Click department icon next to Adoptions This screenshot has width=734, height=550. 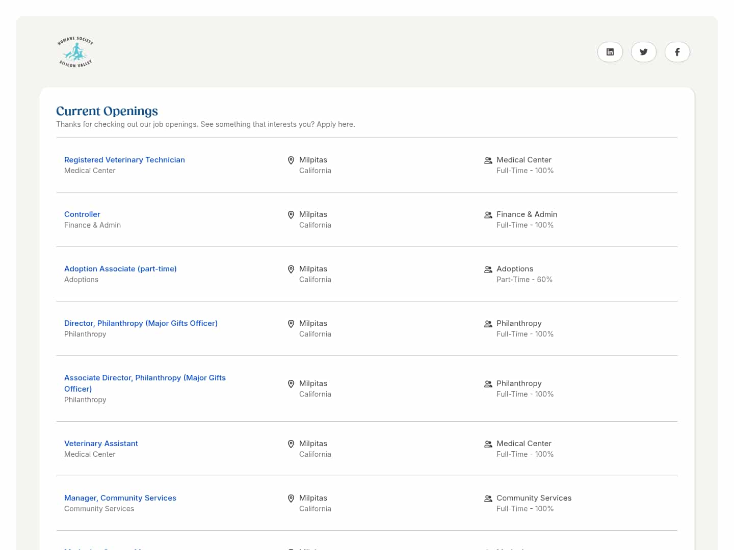click(488, 269)
